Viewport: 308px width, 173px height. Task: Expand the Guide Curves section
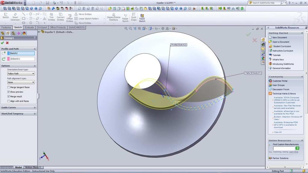35,108
